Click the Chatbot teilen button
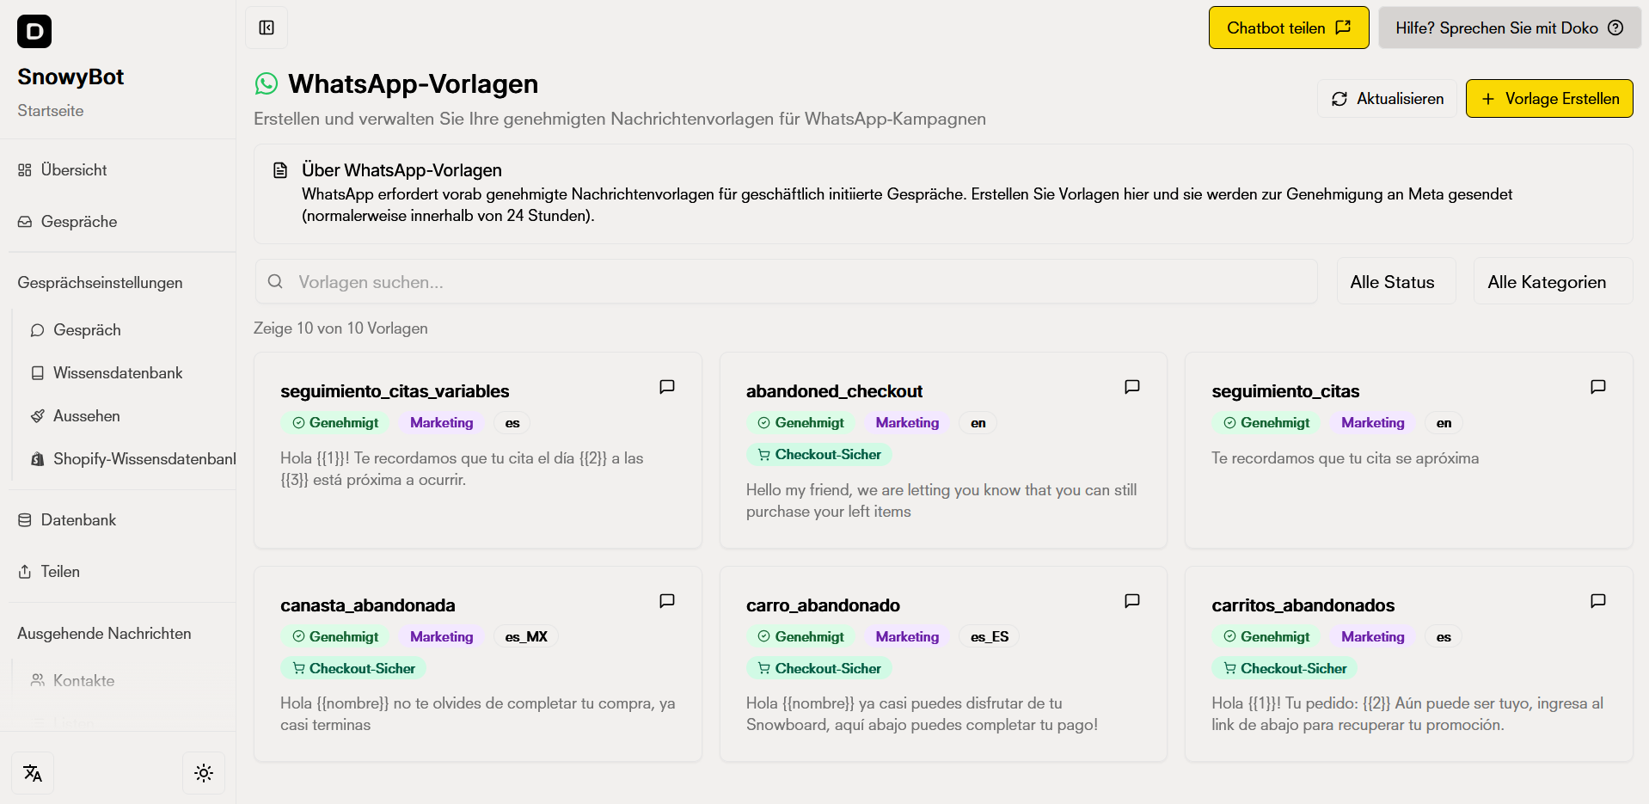Viewport: 1649px width, 804px height. click(x=1288, y=28)
